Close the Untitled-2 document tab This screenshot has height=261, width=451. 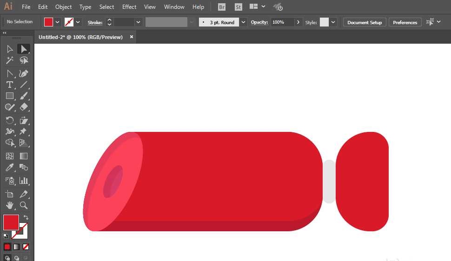(132, 37)
